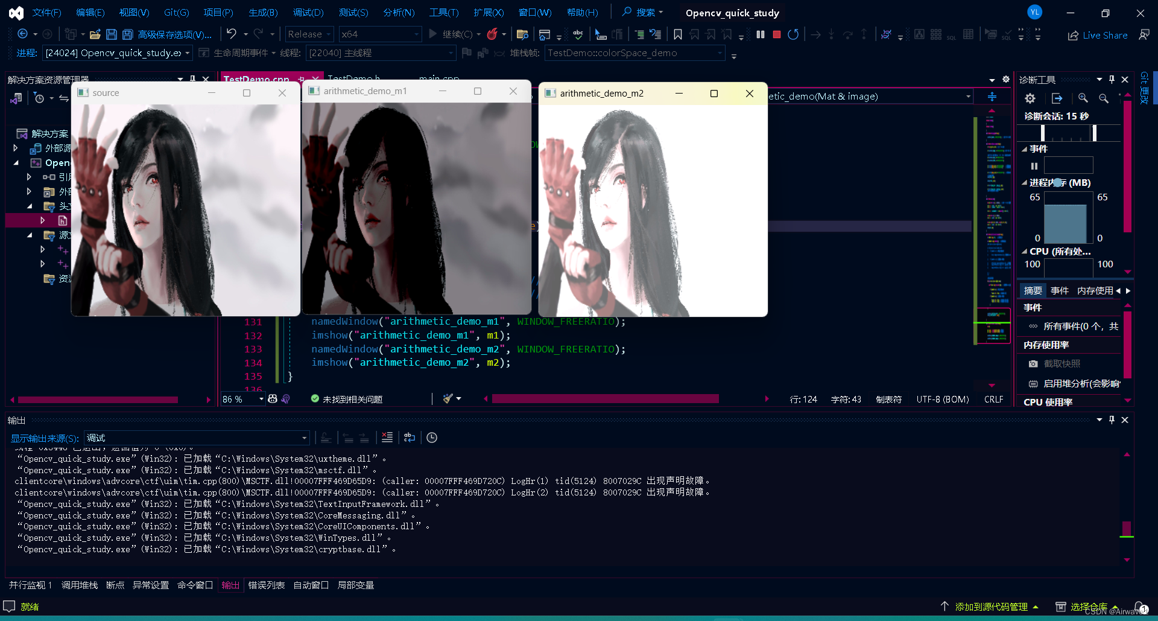Toggle word wrap in the output window
This screenshot has height=621, width=1158.
[x=410, y=438]
